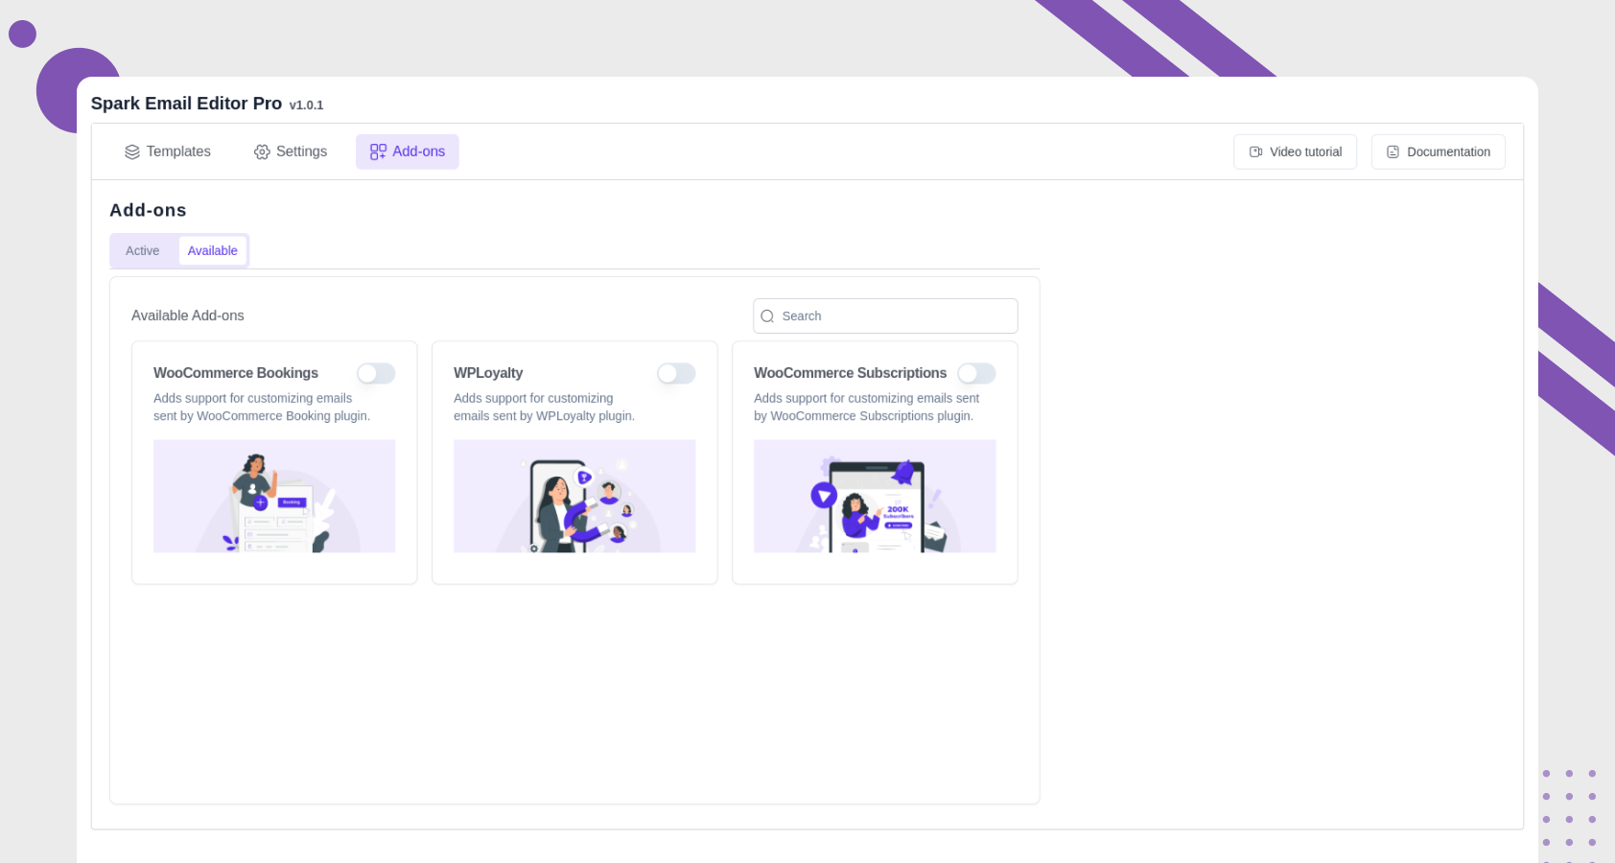Viewport: 1615px width, 863px height.
Task: Click the Settings gear icon
Action: pos(262,152)
